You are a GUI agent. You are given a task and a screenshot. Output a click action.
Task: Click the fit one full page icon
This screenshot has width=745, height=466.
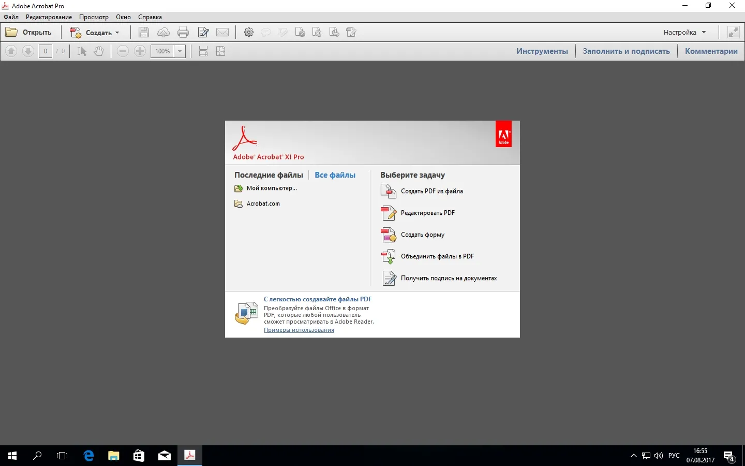[220, 51]
